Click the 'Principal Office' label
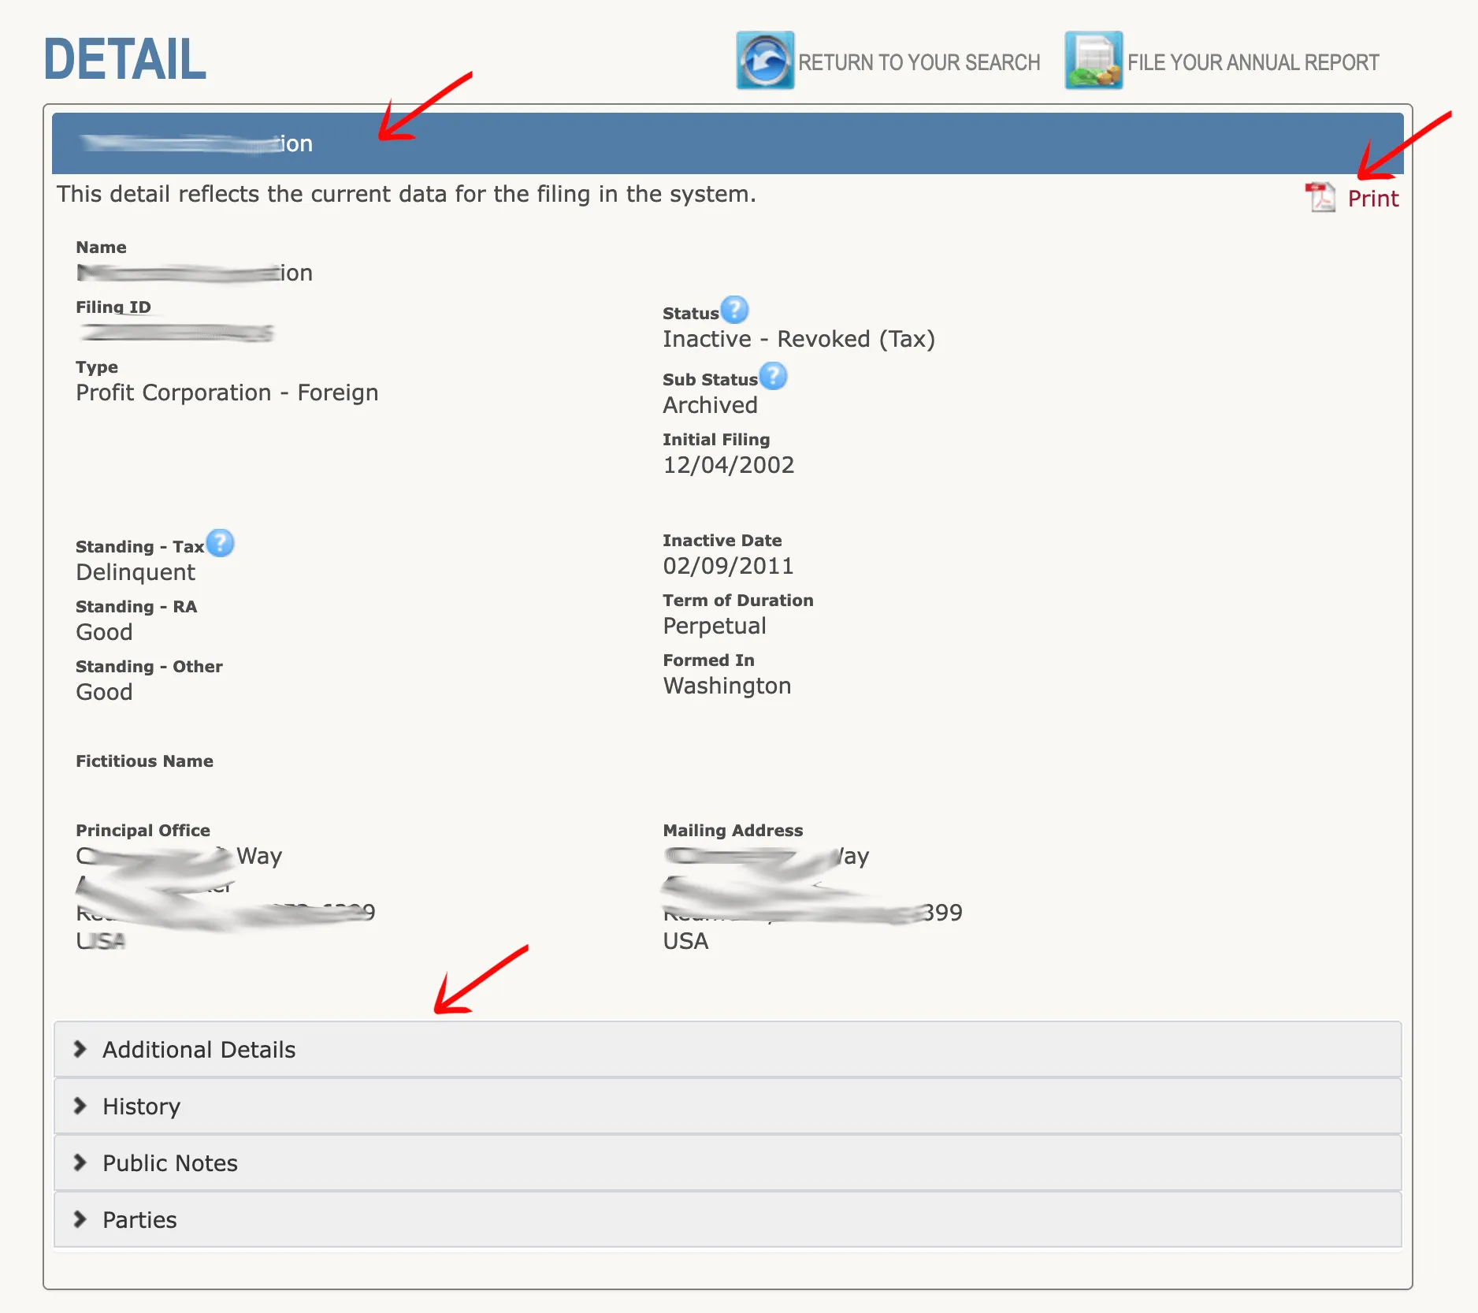The height and width of the screenshot is (1313, 1478). coord(143,831)
